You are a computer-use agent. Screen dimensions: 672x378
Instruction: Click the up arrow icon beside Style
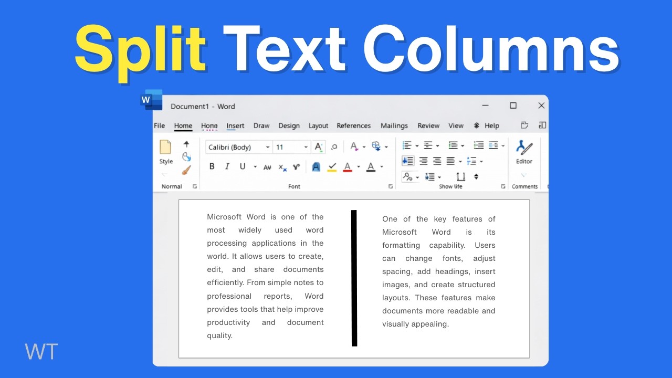click(x=186, y=144)
